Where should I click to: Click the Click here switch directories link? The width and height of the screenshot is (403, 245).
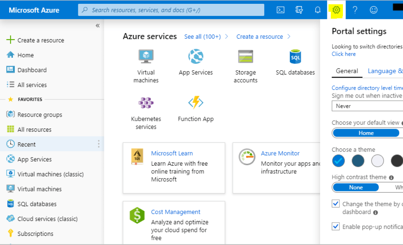click(344, 54)
